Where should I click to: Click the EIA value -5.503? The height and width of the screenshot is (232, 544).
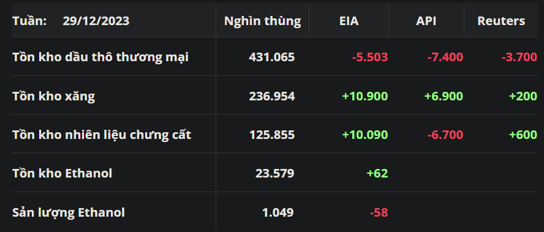(x=370, y=57)
